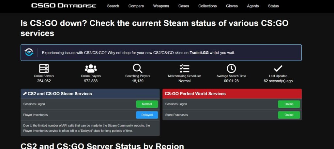334x149 pixels.
Task: Click the Store Purchases Online badge
Action: coord(289,115)
